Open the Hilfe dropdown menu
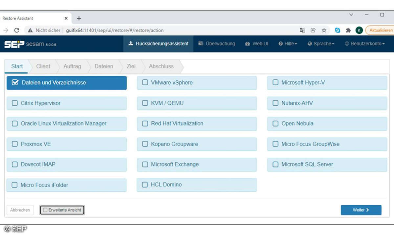The image size is (394, 236). 288,44
